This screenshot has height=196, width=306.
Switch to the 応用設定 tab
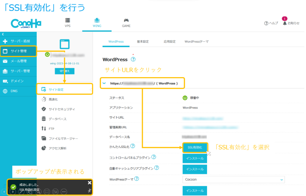[169, 42]
